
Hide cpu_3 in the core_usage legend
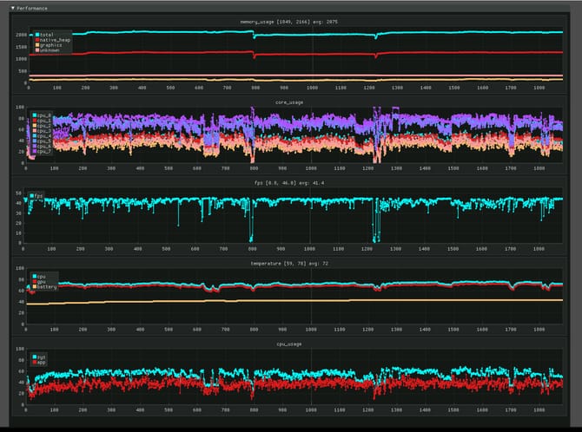pos(42,131)
